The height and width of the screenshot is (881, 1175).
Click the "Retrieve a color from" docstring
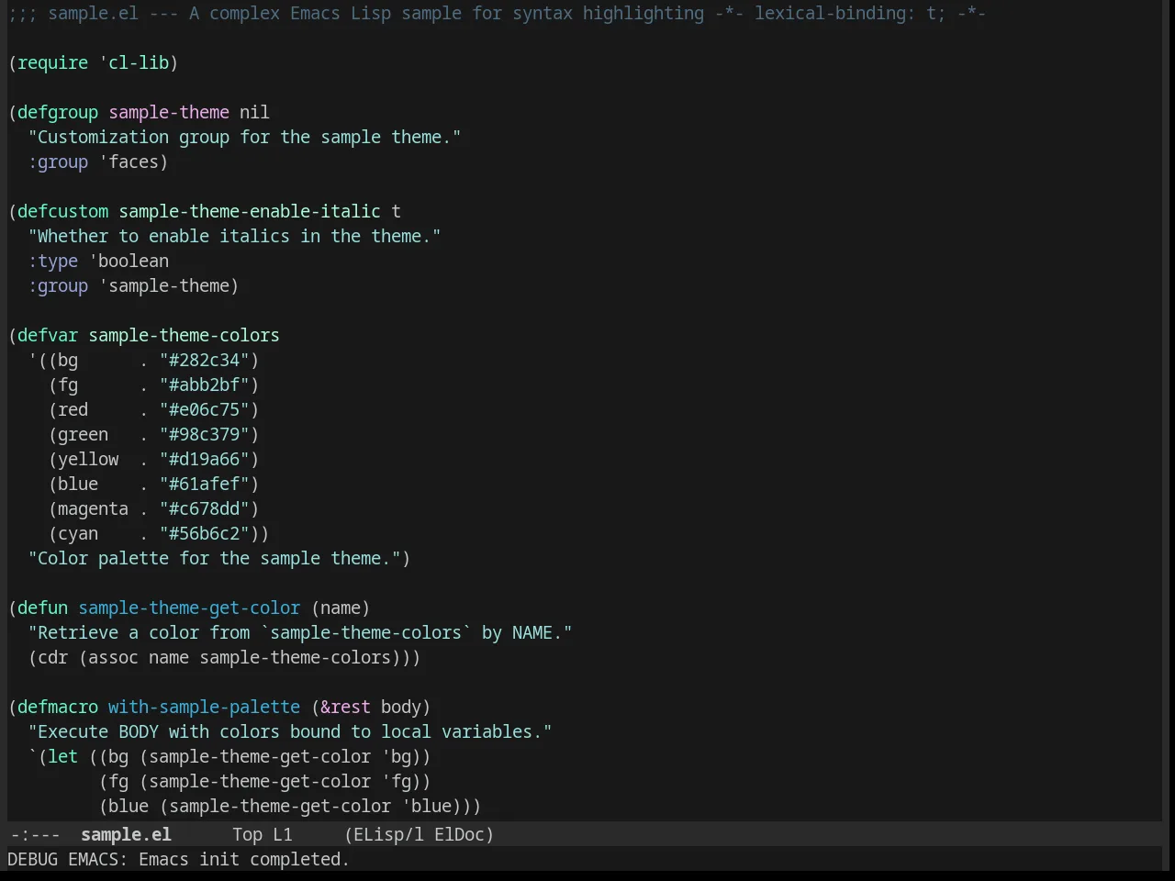click(x=300, y=632)
